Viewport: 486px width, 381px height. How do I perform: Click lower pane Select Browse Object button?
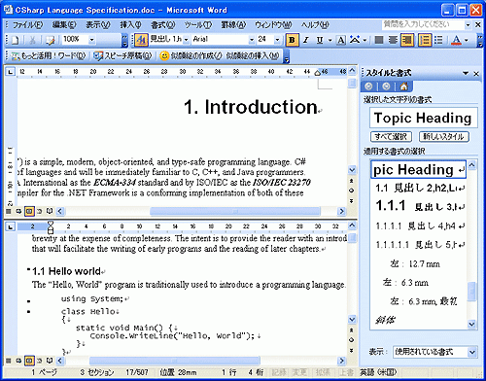352,340
